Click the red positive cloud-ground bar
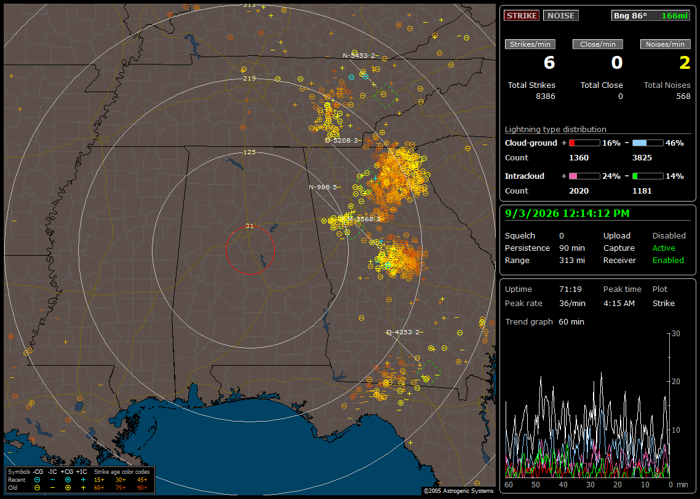The height and width of the screenshot is (499, 700). click(584, 143)
